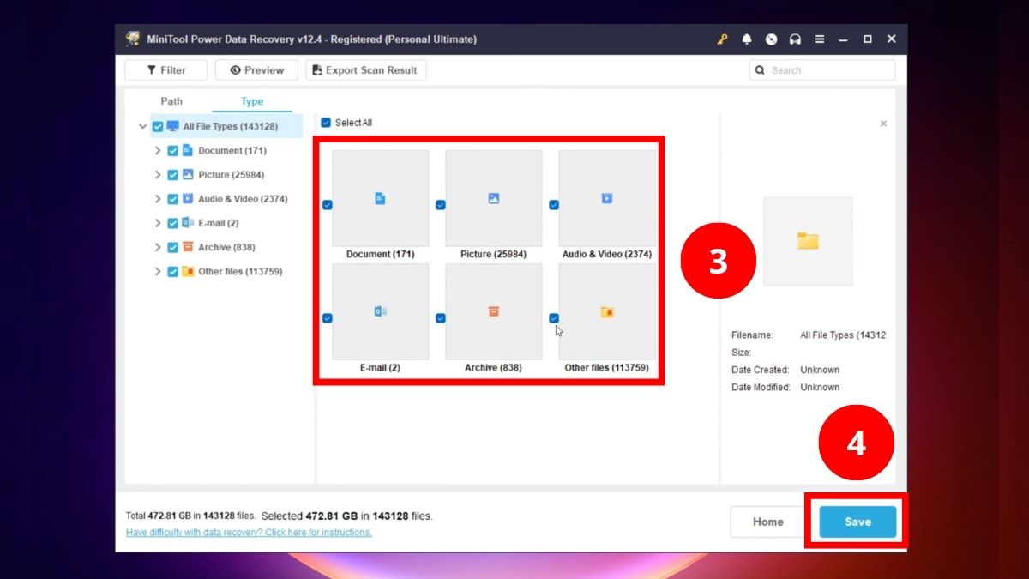Click Export Scan Result button
The width and height of the screenshot is (1029, 579).
pyautogui.click(x=365, y=70)
